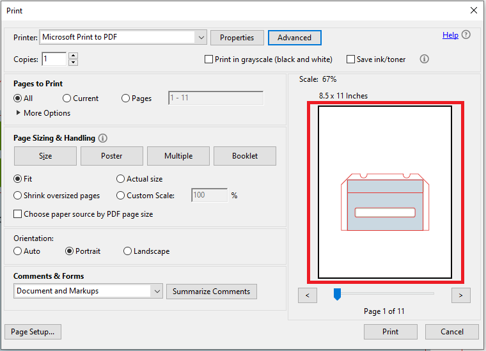Viewport: 486px width, 351px height.
Task: Go to next preview page arrow
Action: pos(460,295)
